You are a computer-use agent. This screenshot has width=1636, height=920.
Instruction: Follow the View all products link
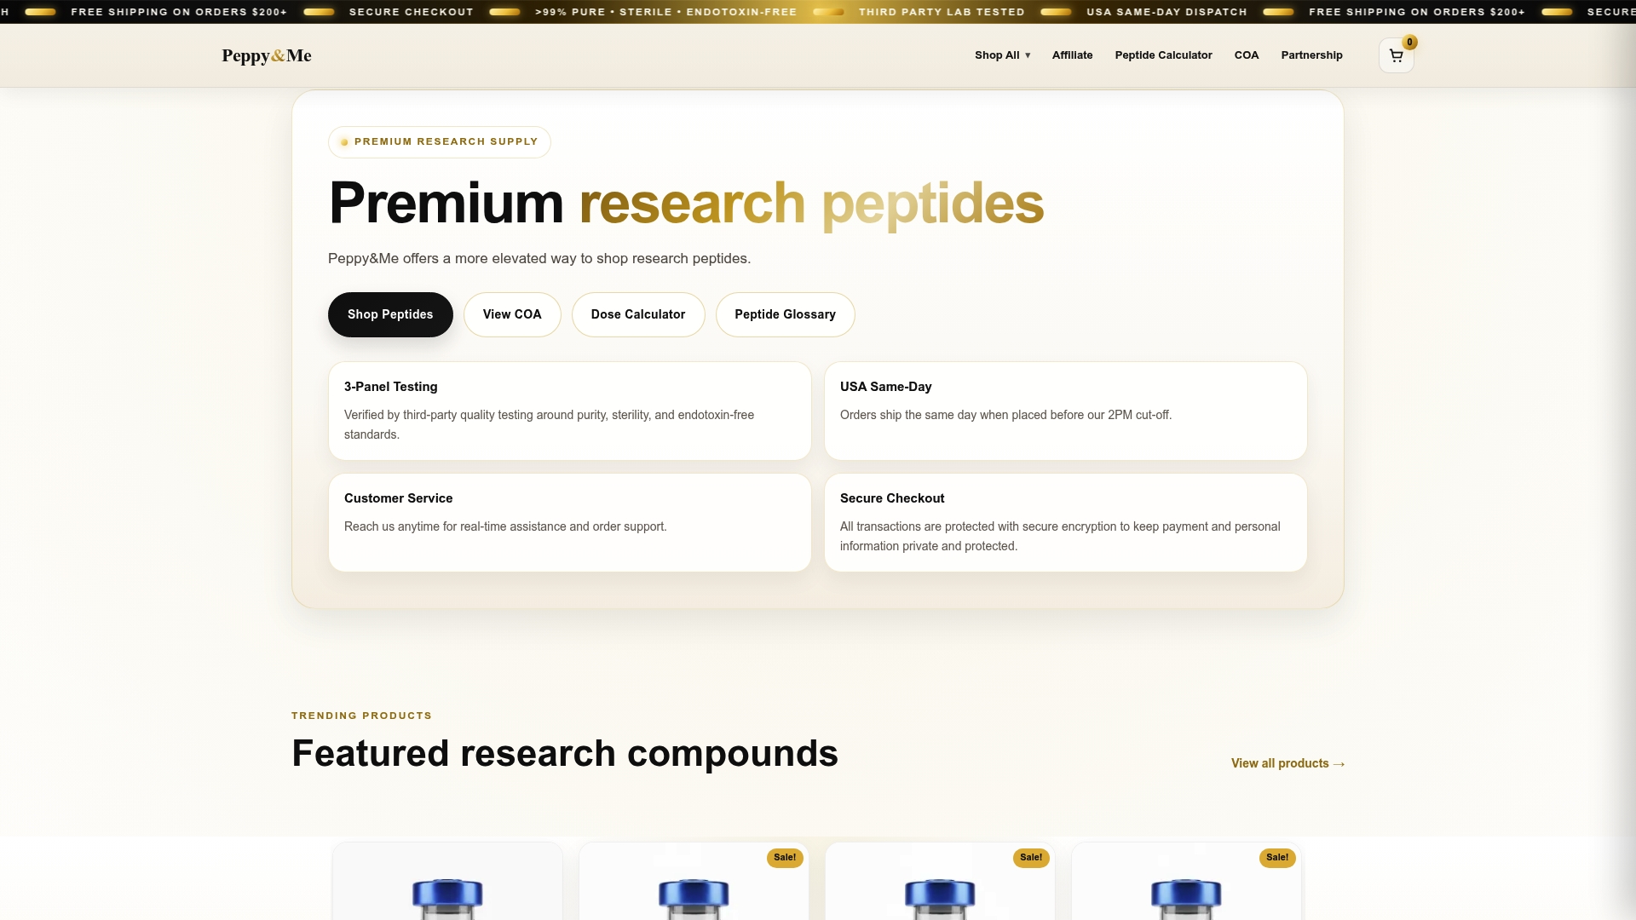tap(1287, 763)
